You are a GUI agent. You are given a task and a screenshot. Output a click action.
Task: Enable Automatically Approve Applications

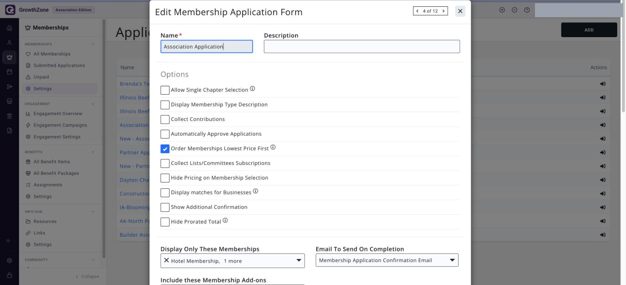165,134
